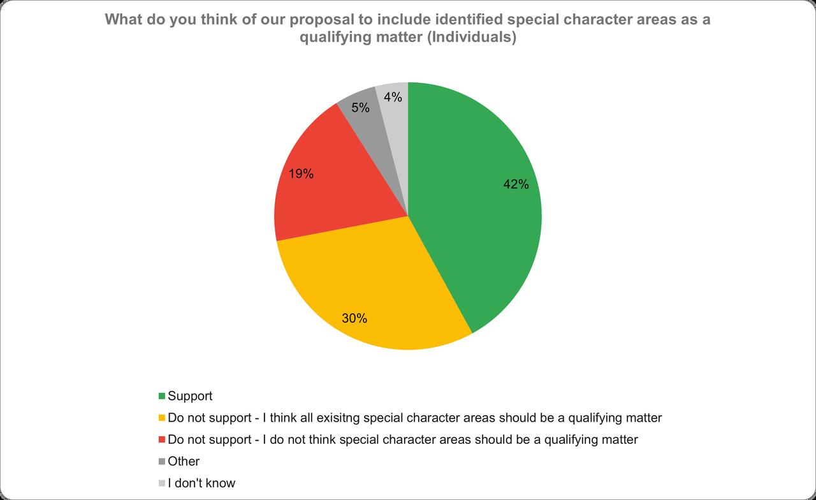816x500 pixels.
Task: Click the I don't know legend text
Action: [201, 483]
